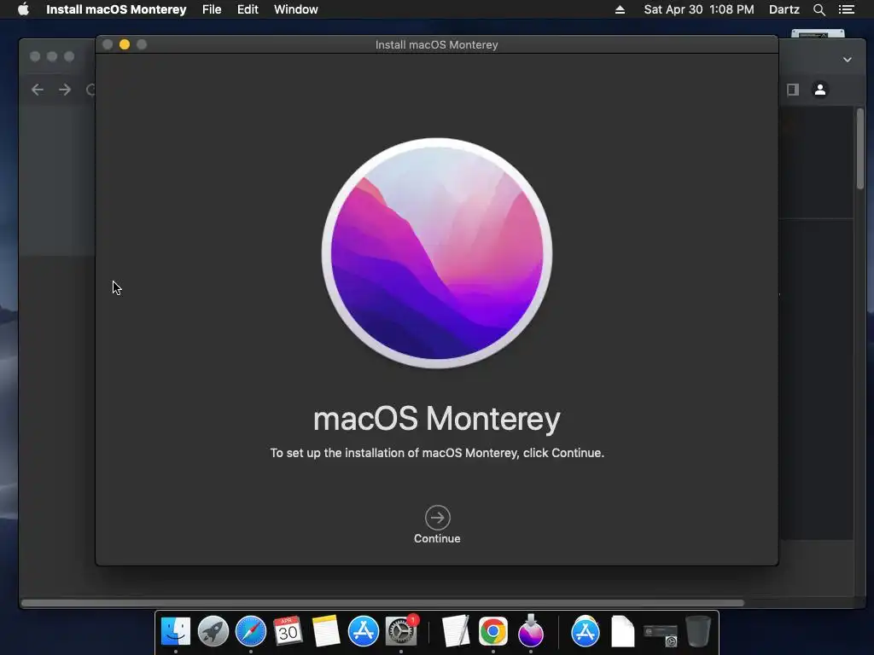Open the Trash in the Dock

point(698,631)
